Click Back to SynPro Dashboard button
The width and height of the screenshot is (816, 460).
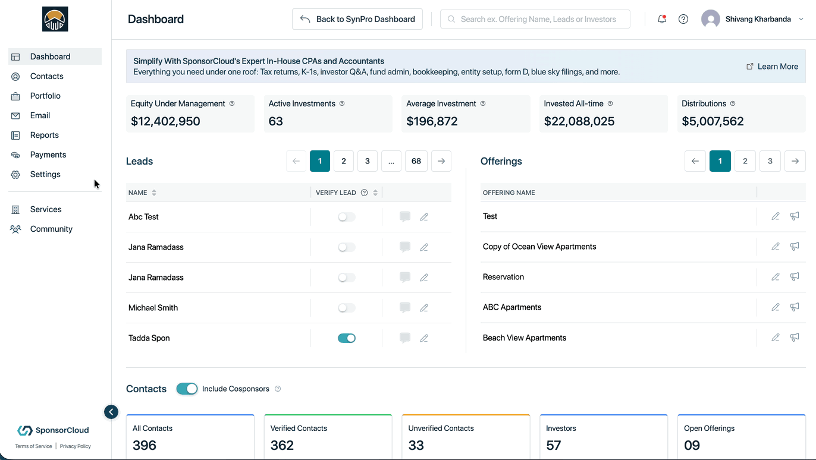coord(357,19)
